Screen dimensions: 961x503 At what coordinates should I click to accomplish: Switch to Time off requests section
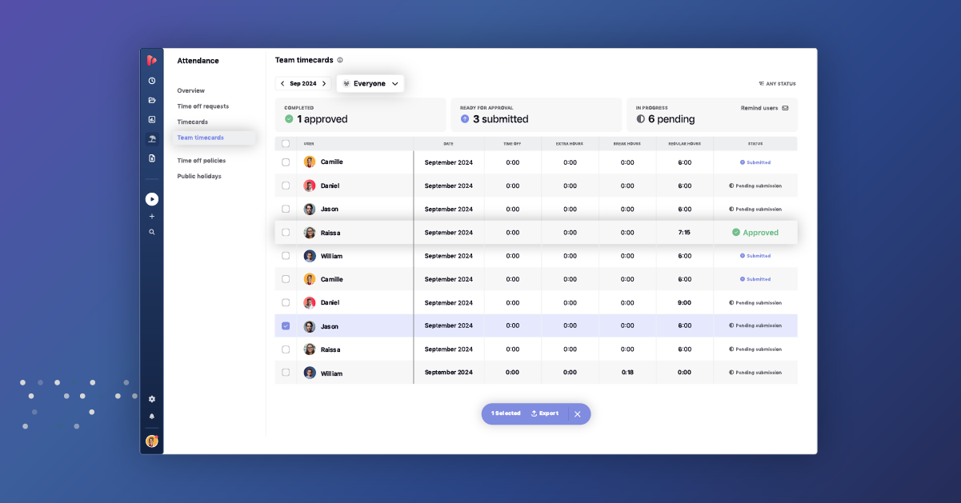tap(202, 106)
